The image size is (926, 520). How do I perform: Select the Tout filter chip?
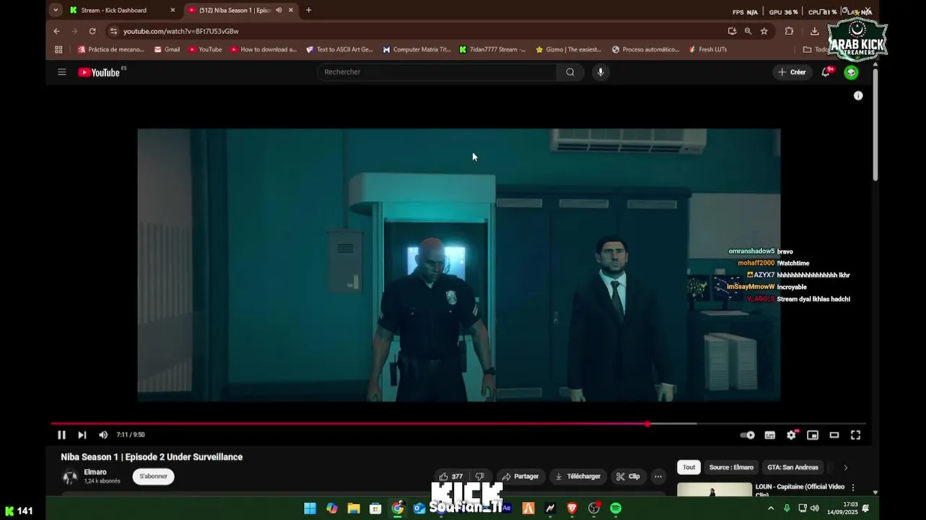pos(689,467)
